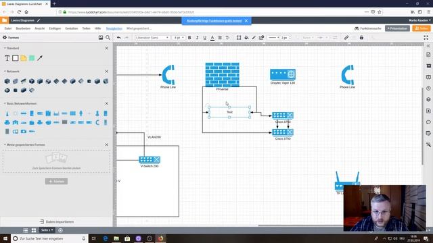Open the Hilfe menu
The image size is (433, 243).
tap(97, 28)
